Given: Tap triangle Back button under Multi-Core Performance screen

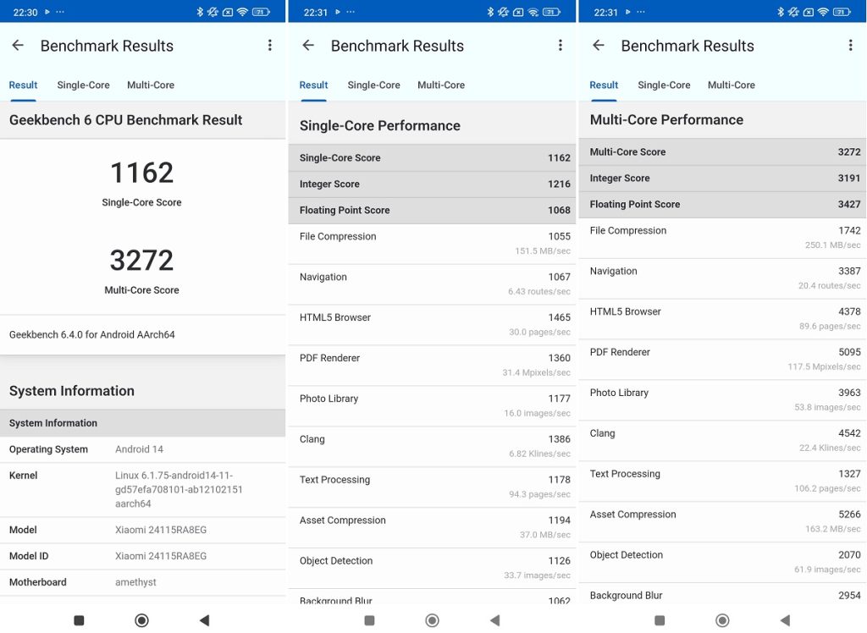Looking at the screenshot, I should (785, 620).
